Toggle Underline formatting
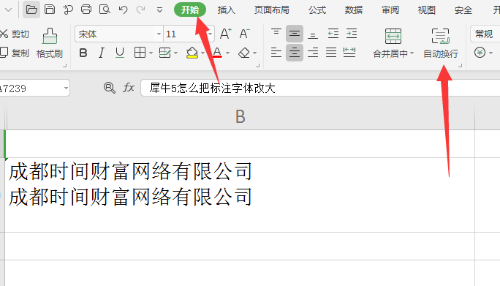The width and height of the screenshot is (500, 286). (x=120, y=53)
